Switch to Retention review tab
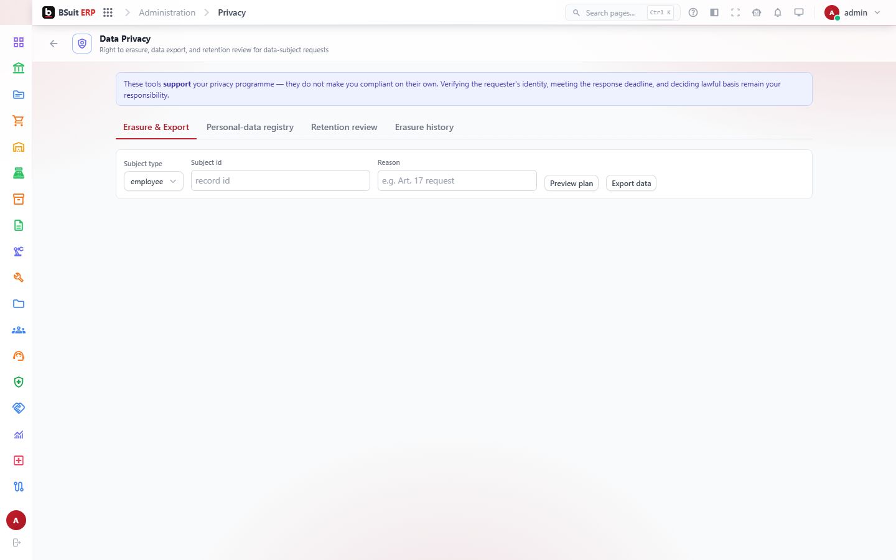Viewport: 896px width, 560px height. point(344,127)
